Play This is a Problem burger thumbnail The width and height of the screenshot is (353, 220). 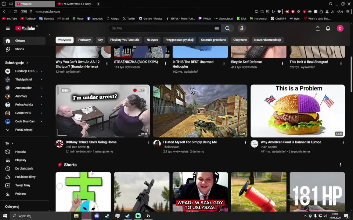pos(297,111)
